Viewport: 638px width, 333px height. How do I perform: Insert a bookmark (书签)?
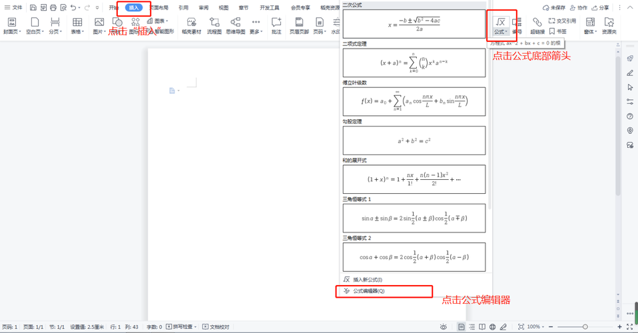tap(557, 31)
